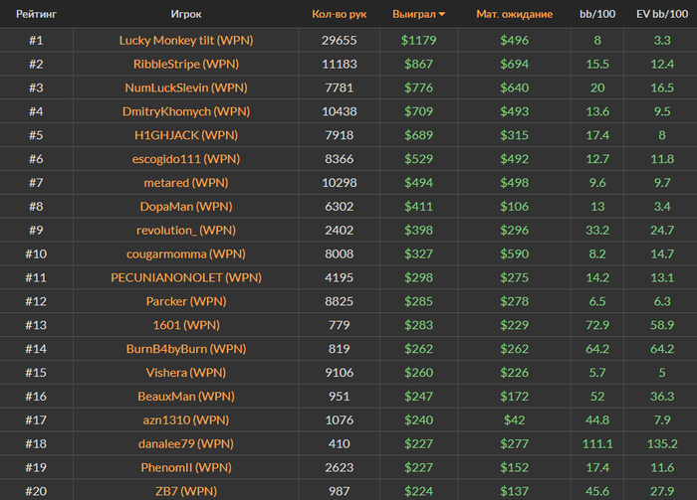Open cougarmomma (WPN) profile

(186, 253)
